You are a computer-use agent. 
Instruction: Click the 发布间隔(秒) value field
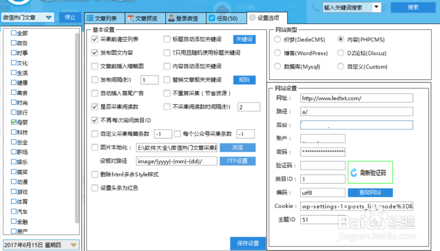(x=149, y=80)
